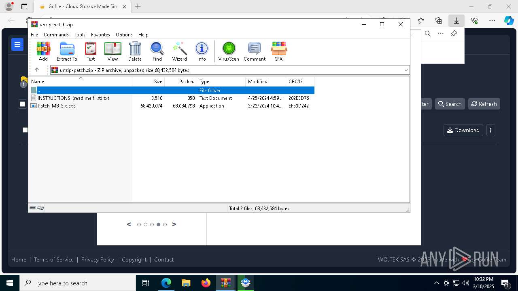Click the key icon in status bar
Screen dimensions: 518x291
[x=40, y=208]
